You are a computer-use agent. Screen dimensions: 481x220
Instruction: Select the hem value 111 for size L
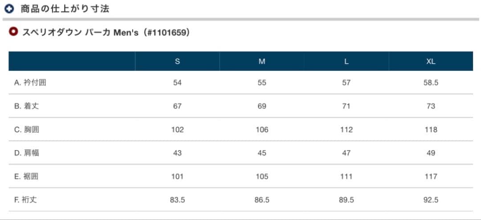tap(346, 176)
